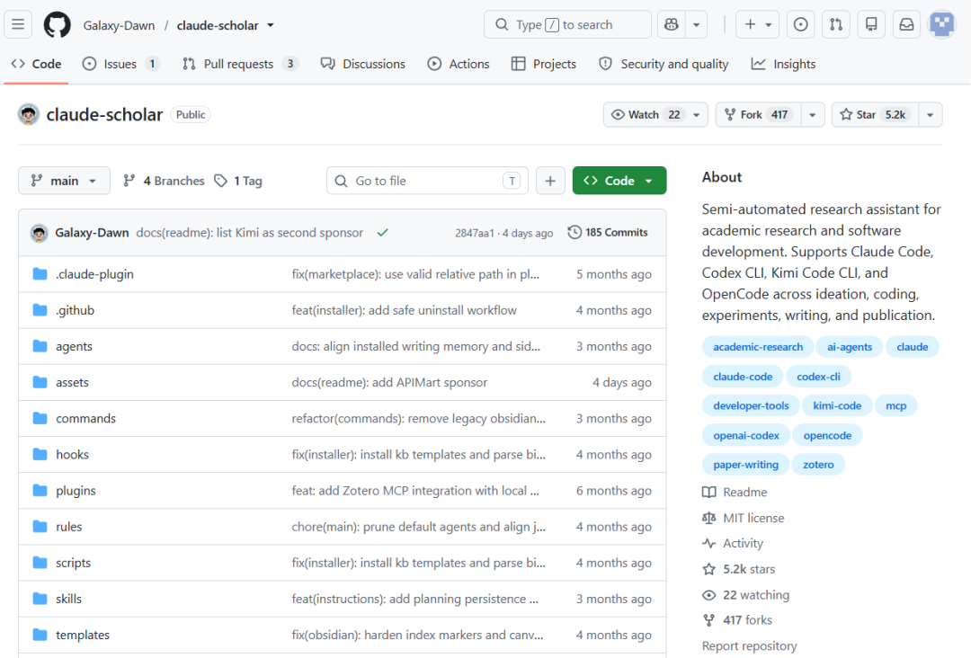Open the 185 Commits history link
971x658 pixels.
(608, 233)
